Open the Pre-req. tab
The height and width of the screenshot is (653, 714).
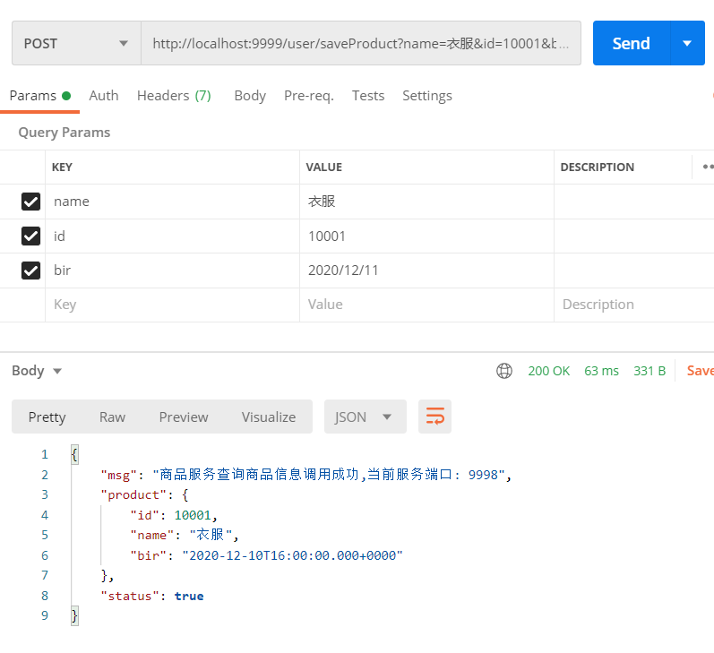coord(309,96)
